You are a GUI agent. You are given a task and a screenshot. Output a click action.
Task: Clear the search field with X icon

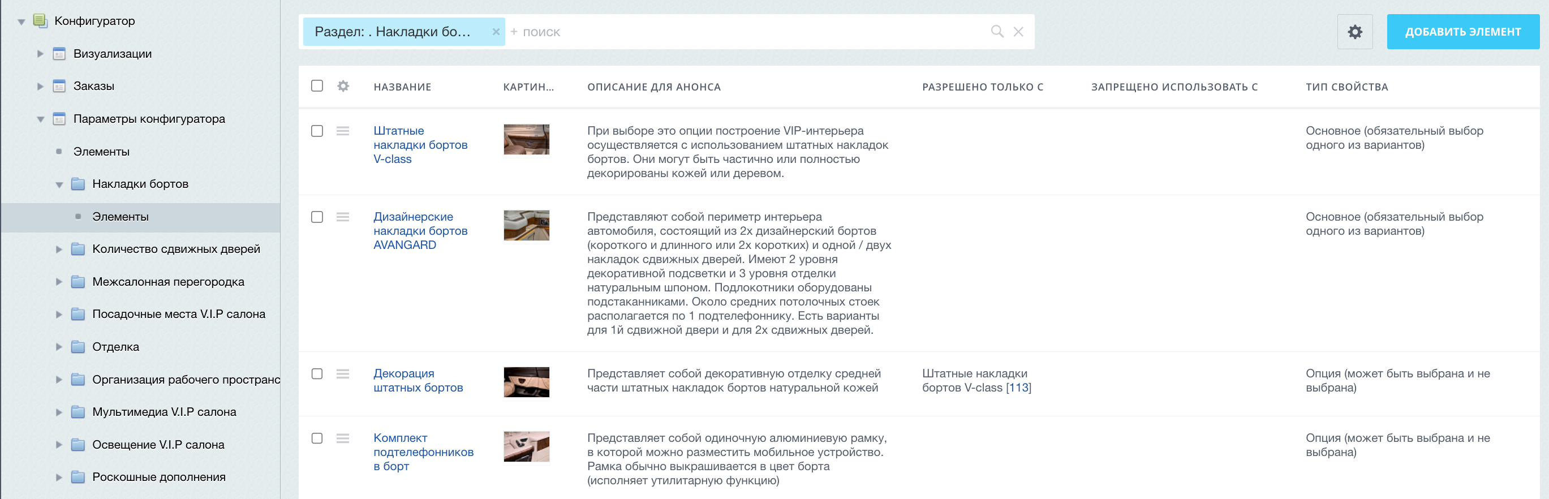1018,31
